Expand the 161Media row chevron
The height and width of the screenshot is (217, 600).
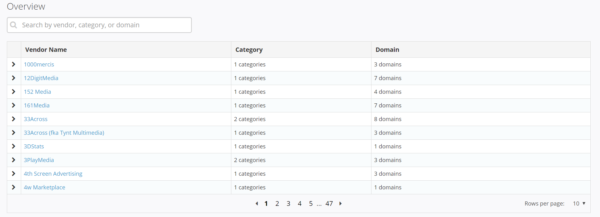tap(14, 105)
